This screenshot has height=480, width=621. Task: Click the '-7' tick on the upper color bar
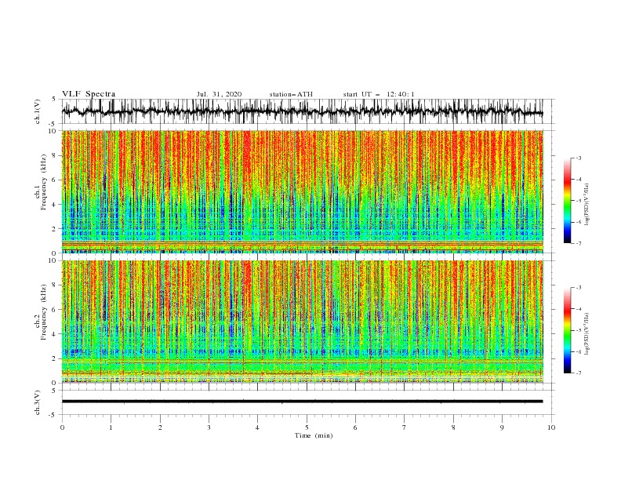[x=578, y=243]
